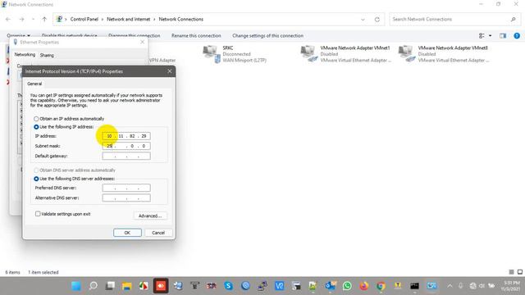This screenshot has height=295, width=525.
Task: Switch to details view in status bar
Action: tap(511, 272)
